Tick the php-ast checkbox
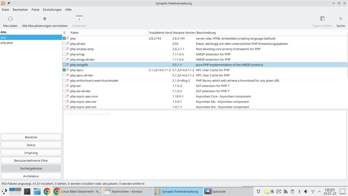348x196 pixels. [64, 86]
